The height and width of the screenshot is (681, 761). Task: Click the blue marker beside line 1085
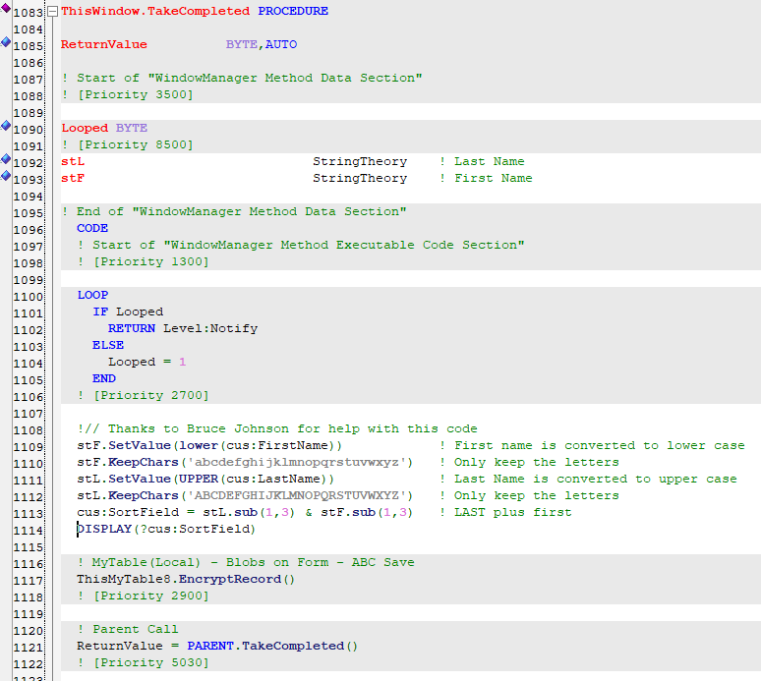pos(6,42)
